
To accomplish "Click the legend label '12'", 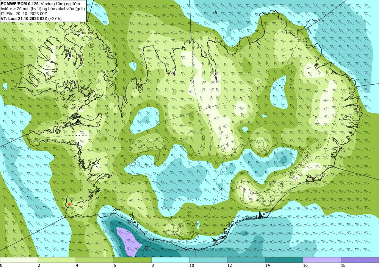I will tap(229, 266).
